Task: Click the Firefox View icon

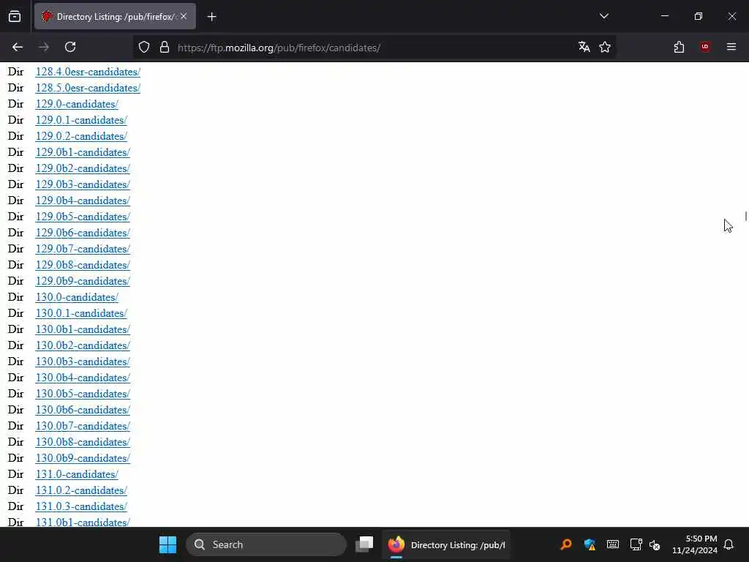Action: 15,16
